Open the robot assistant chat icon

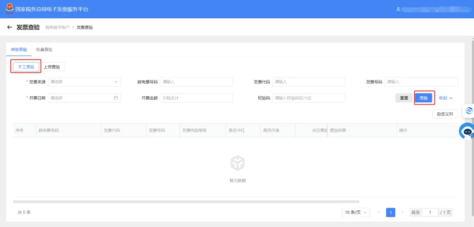pos(467,131)
